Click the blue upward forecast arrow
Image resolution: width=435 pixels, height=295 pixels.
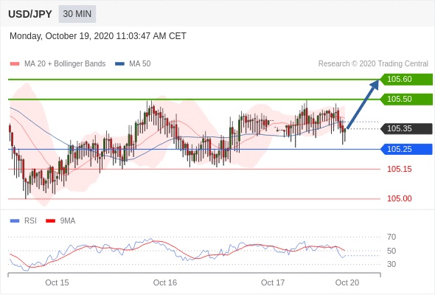point(363,105)
